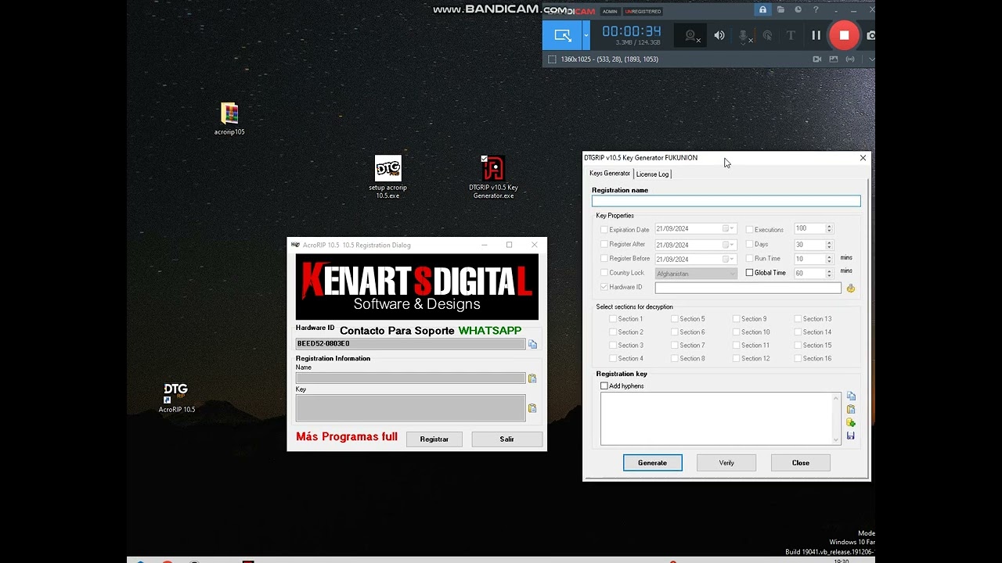The width and height of the screenshot is (1002, 563).
Task: Toggle Bandicam mouse cursor effects icon
Action: (x=767, y=35)
